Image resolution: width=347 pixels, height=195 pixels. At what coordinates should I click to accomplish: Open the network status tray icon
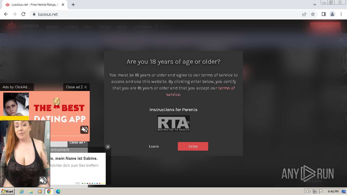coord(315,191)
